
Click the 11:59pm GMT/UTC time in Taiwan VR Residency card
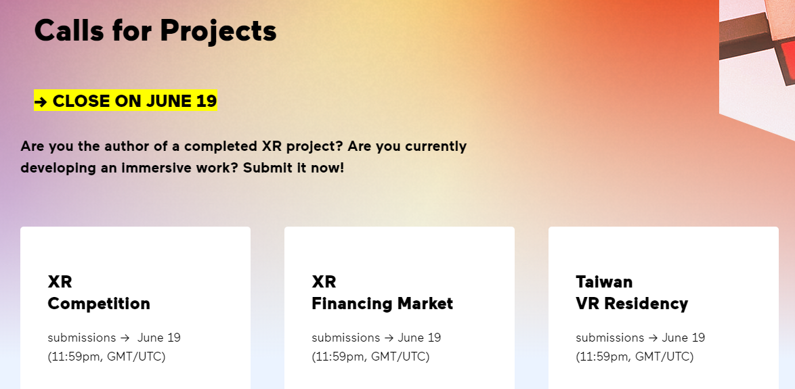click(x=635, y=357)
